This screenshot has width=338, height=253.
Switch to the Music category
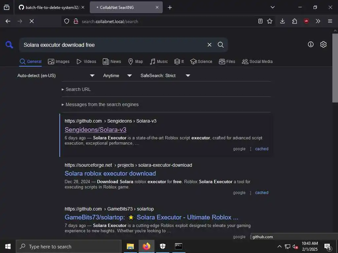(x=159, y=62)
